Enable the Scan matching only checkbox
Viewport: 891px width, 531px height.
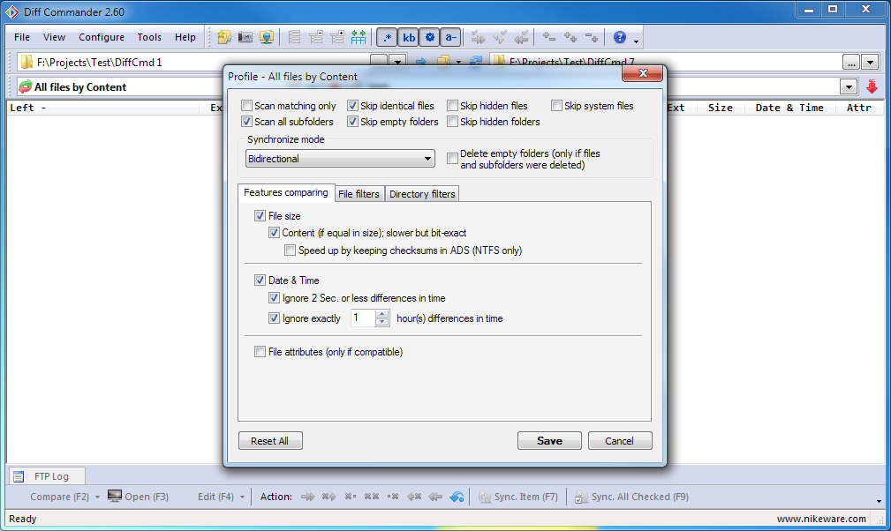click(x=247, y=106)
